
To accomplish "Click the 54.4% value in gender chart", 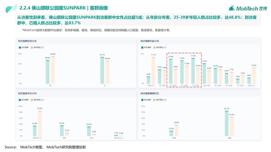I will (x=53, y=54).
